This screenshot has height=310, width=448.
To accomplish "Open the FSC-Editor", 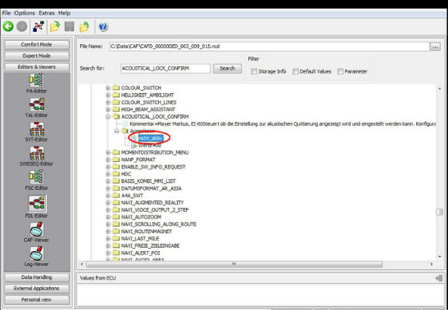I will pyautogui.click(x=36, y=180).
